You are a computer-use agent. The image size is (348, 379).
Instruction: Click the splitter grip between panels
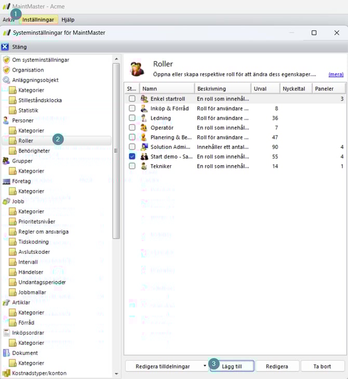pyautogui.click(x=116, y=151)
